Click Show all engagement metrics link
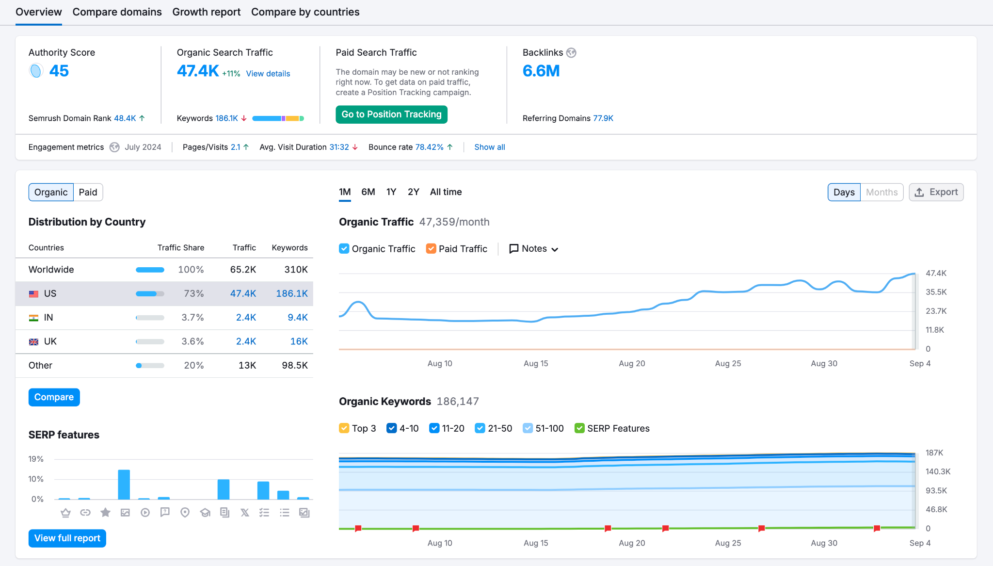This screenshot has height=566, width=993. [x=490, y=147]
